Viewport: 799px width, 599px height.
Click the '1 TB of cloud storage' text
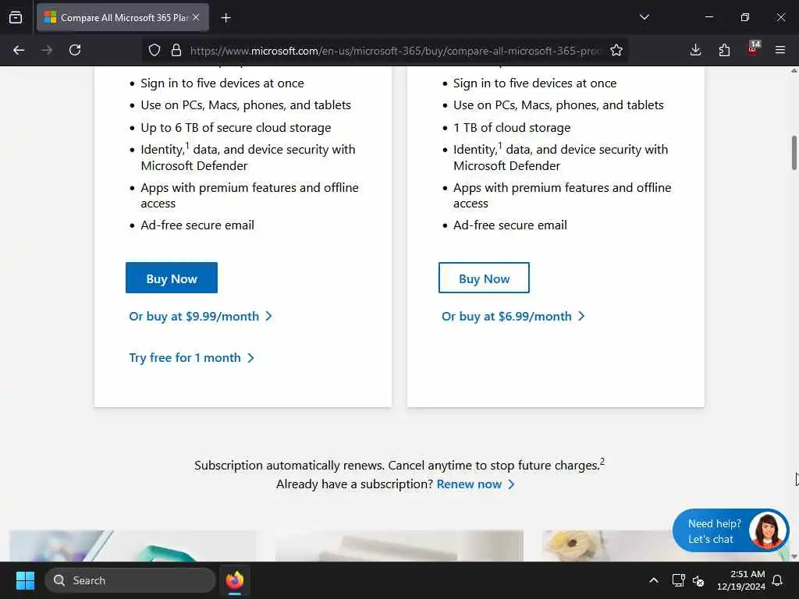pyautogui.click(x=512, y=127)
